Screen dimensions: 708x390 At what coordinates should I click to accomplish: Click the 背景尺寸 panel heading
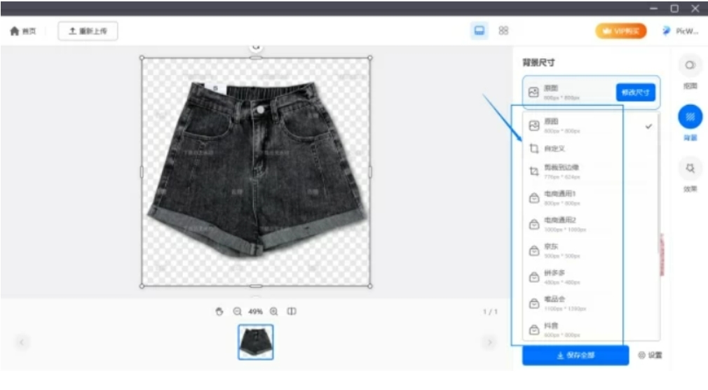point(538,63)
